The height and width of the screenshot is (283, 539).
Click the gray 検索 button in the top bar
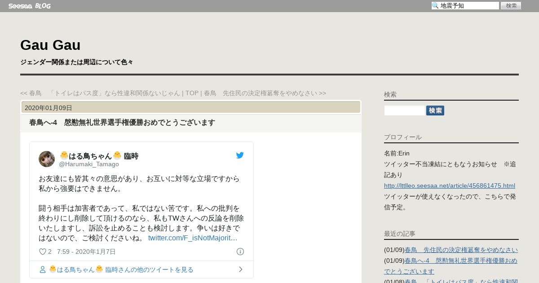pyautogui.click(x=511, y=6)
